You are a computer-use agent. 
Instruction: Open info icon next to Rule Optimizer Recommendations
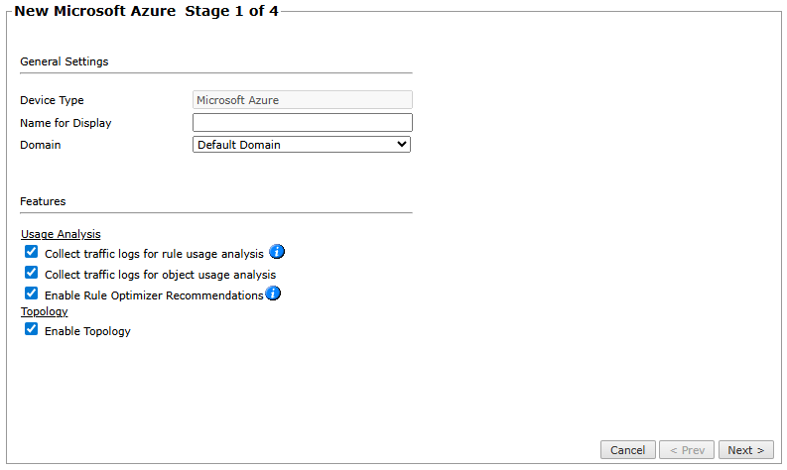tap(273, 294)
